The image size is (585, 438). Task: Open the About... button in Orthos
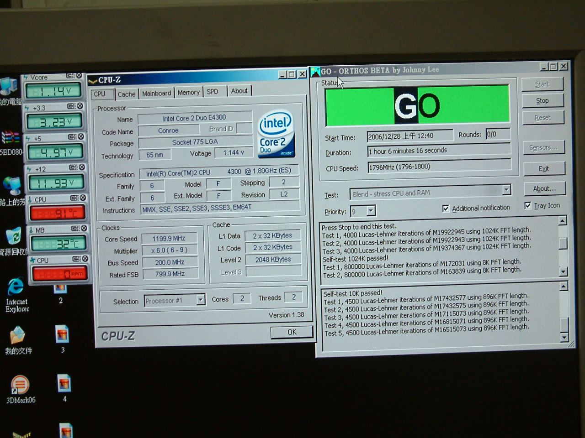tap(544, 189)
